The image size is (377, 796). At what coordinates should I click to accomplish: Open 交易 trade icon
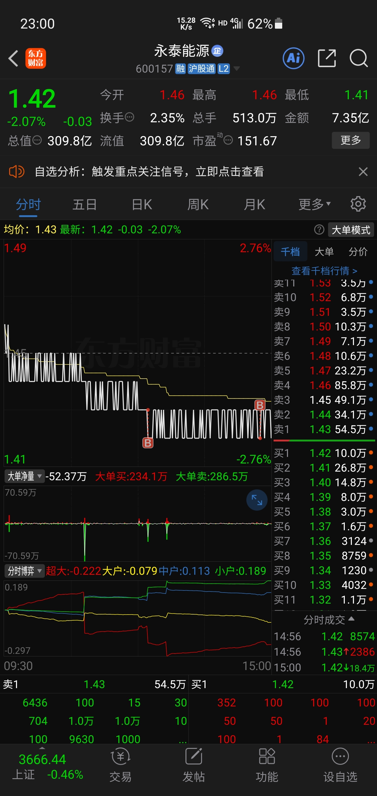click(120, 765)
